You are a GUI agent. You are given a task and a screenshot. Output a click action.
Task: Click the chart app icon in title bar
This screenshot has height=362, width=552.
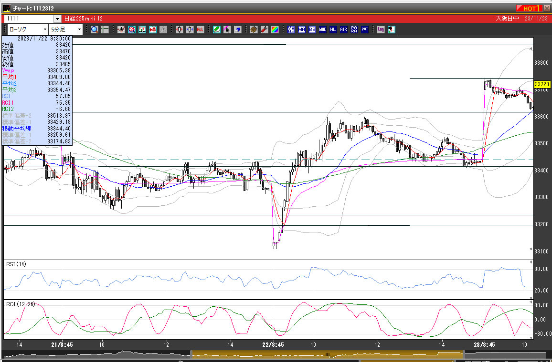coord(7,9)
